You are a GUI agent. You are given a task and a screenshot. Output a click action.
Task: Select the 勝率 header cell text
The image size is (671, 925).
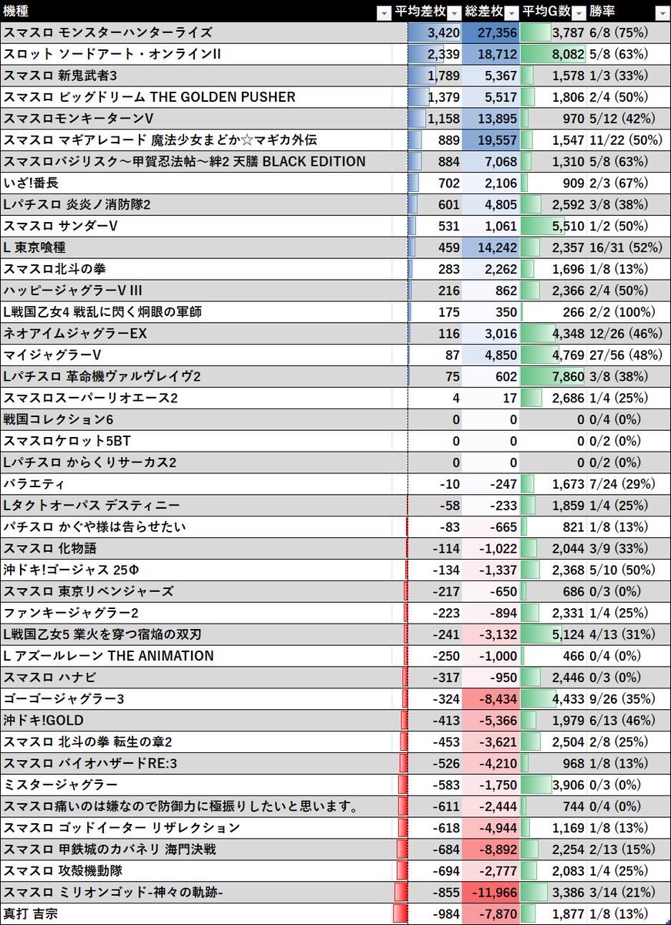[602, 12]
